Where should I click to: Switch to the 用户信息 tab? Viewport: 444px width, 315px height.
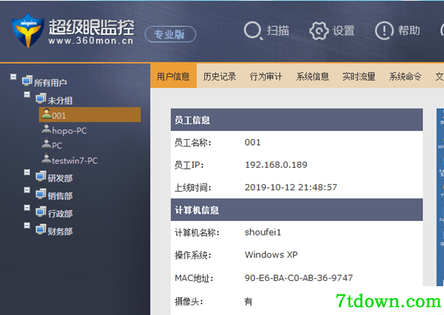click(x=173, y=76)
